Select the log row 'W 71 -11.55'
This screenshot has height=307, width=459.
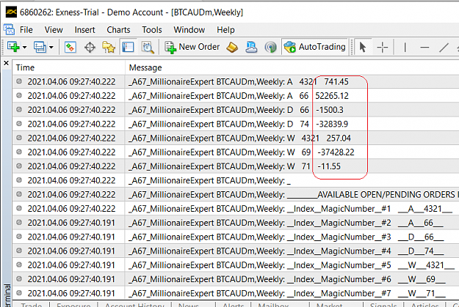[236, 166]
